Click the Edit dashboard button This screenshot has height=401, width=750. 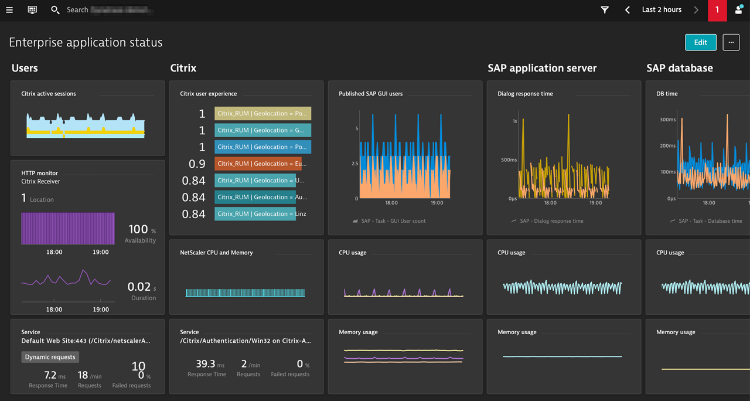coord(700,42)
